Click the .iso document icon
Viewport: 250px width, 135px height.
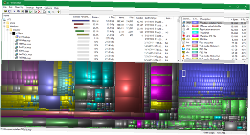[x=183, y=42]
